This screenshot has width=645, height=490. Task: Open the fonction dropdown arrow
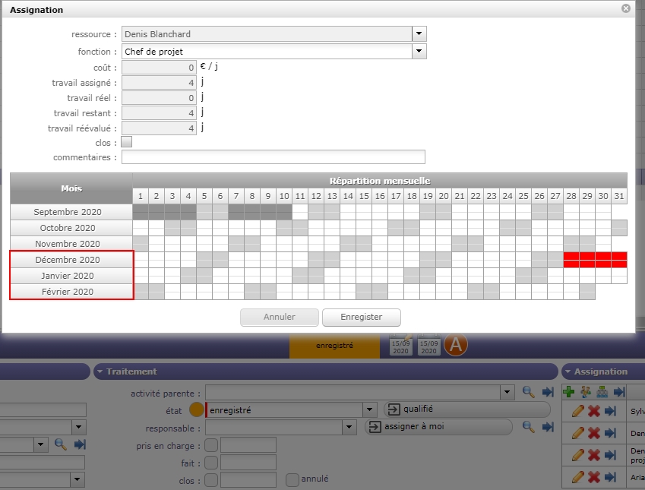pos(419,52)
